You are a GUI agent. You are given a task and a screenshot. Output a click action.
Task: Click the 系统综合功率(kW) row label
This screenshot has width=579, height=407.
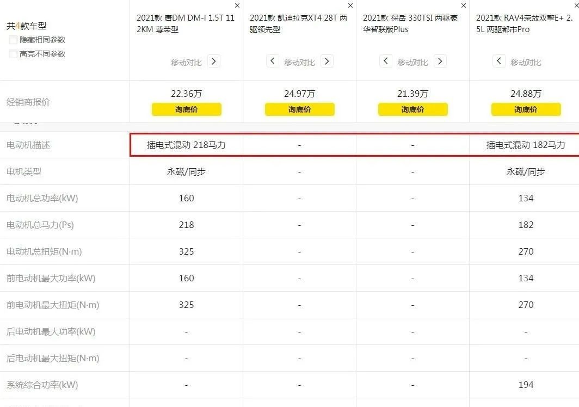[42, 385]
